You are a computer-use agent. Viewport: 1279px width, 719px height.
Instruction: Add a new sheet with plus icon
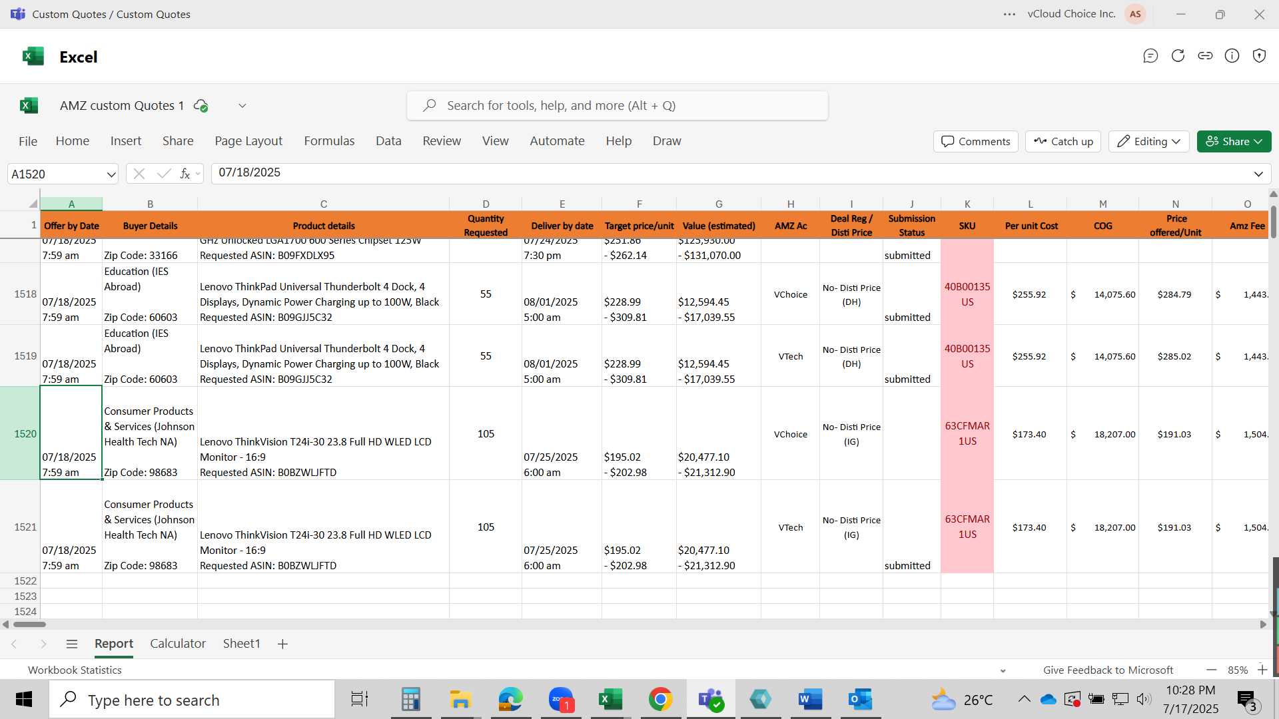click(282, 644)
